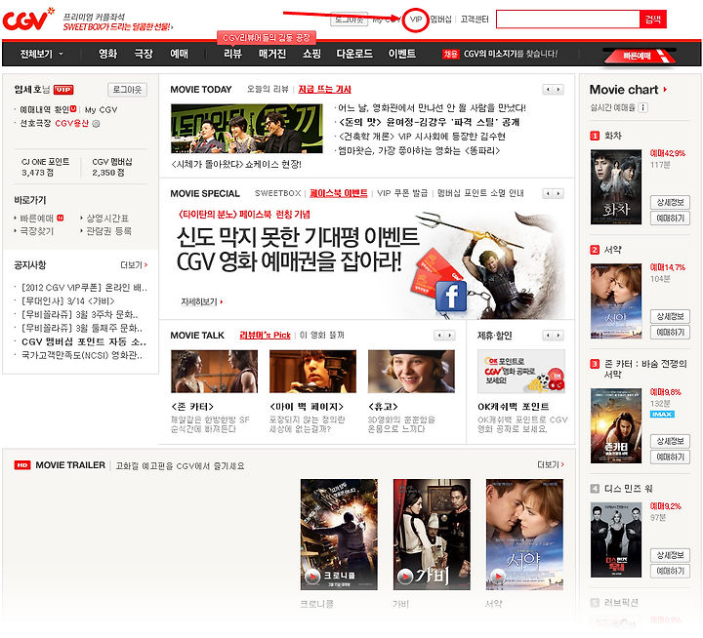Click the red arrow beside Movie chart
This screenshot has height=638, width=703.
click(665, 90)
